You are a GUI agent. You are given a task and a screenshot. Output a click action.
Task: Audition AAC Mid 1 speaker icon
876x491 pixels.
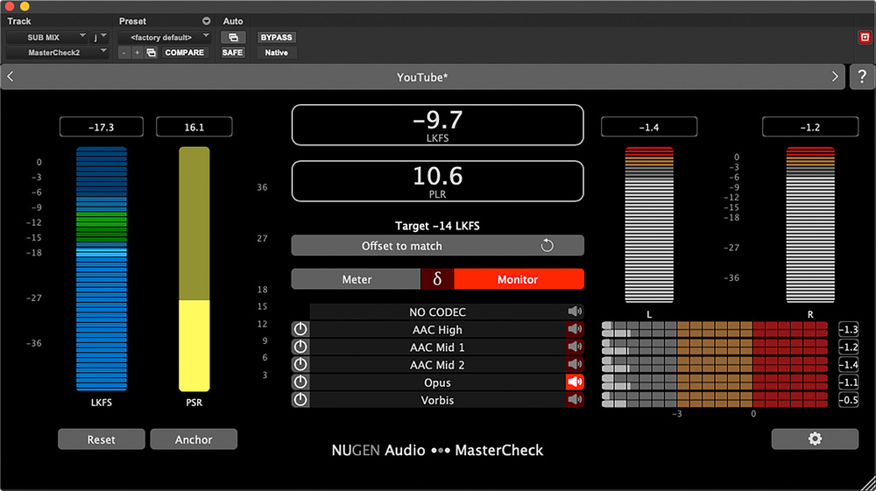[x=575, y=347]
